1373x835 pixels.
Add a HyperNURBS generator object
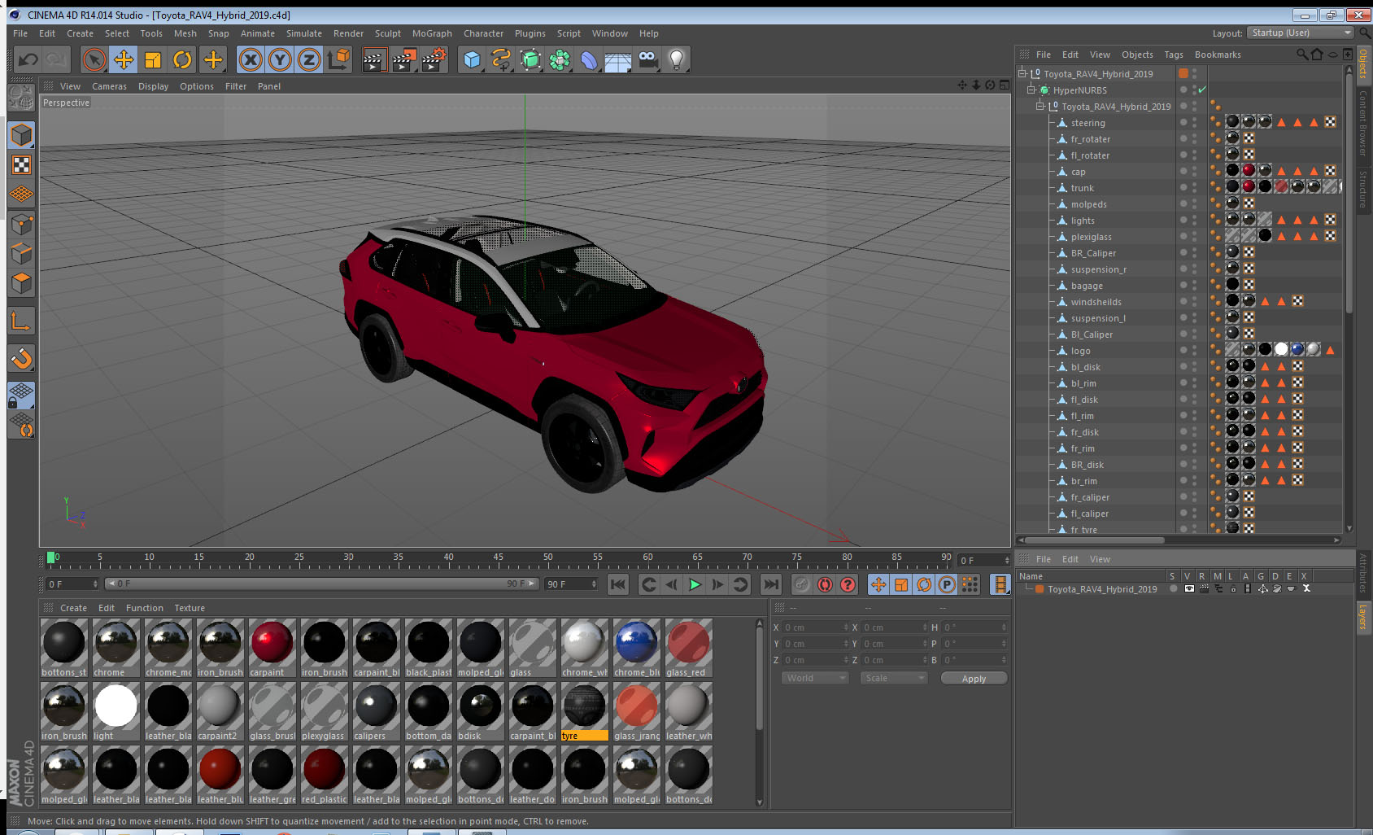530,59
